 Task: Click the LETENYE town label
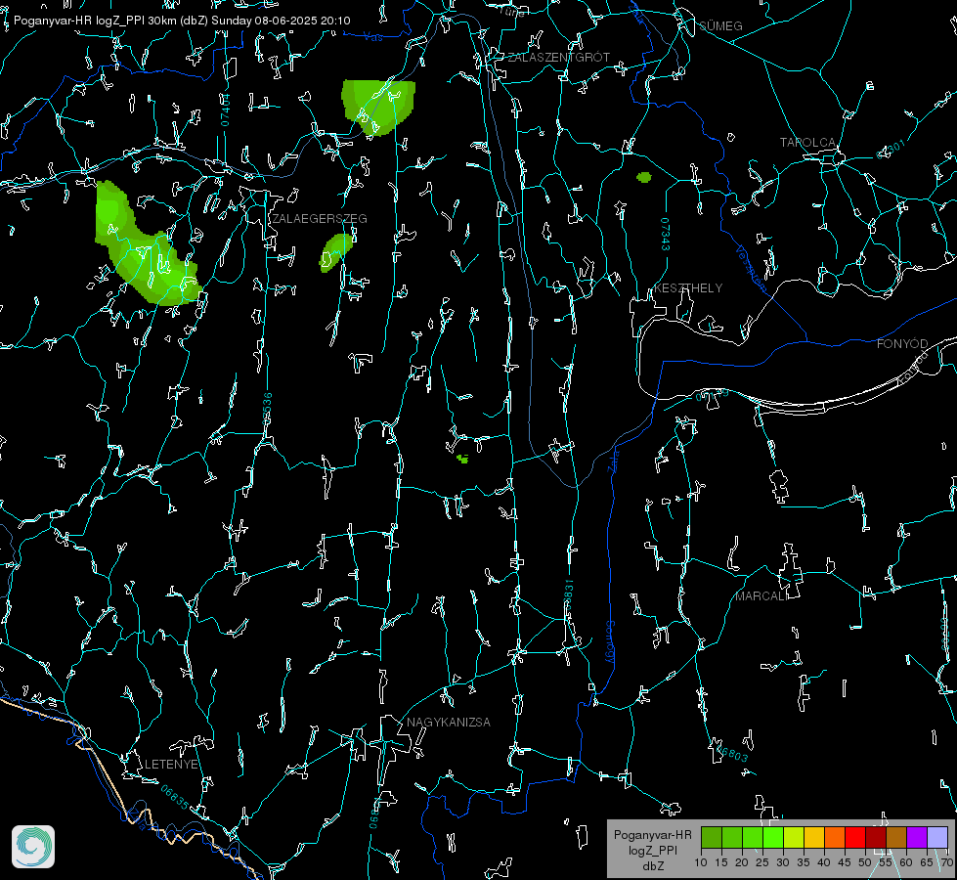(171, 764)
